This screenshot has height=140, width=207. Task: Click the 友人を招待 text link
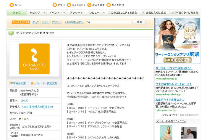point(118,5)
